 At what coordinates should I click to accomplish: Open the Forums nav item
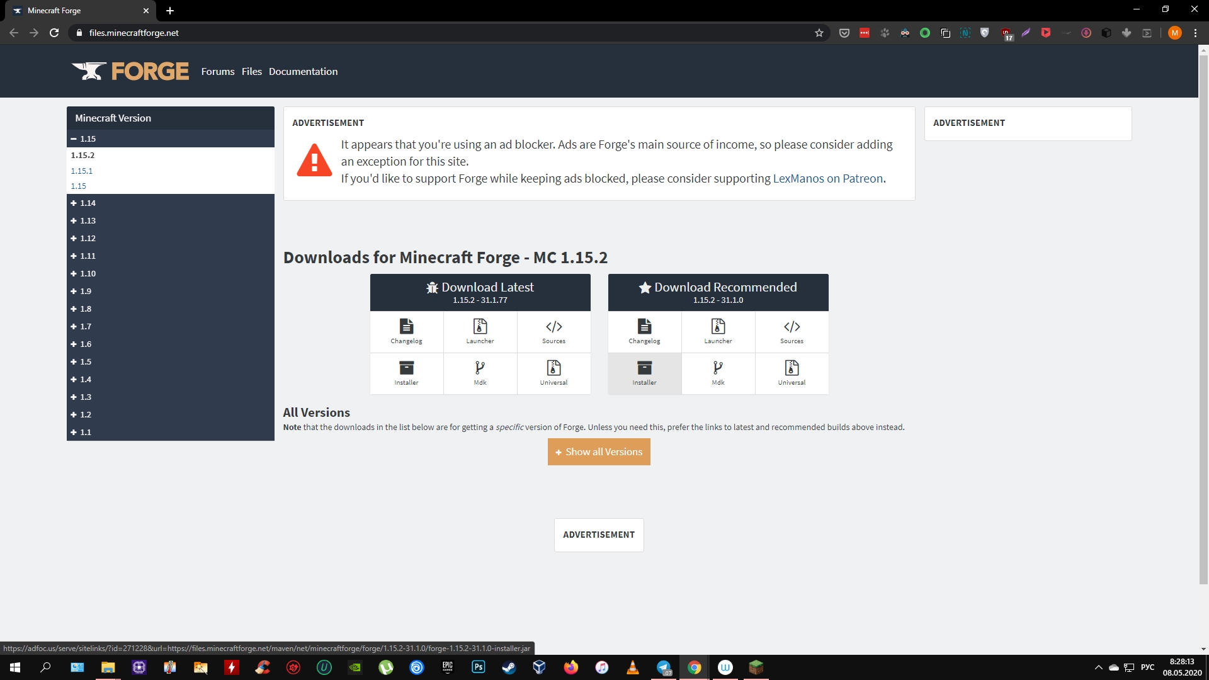pos(218,71)
